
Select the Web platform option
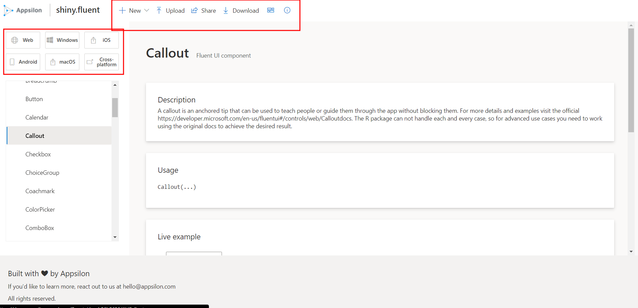(x=23, y=40)
